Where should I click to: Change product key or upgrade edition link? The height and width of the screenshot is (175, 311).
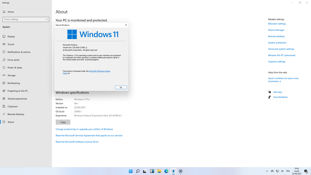(84, 129)
